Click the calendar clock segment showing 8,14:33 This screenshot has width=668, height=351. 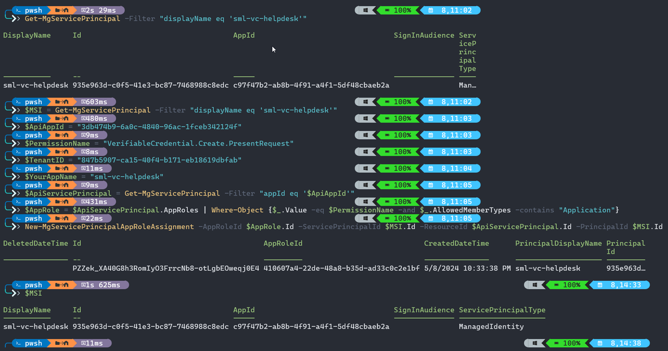pyautogui.click(x=621, y=285)
